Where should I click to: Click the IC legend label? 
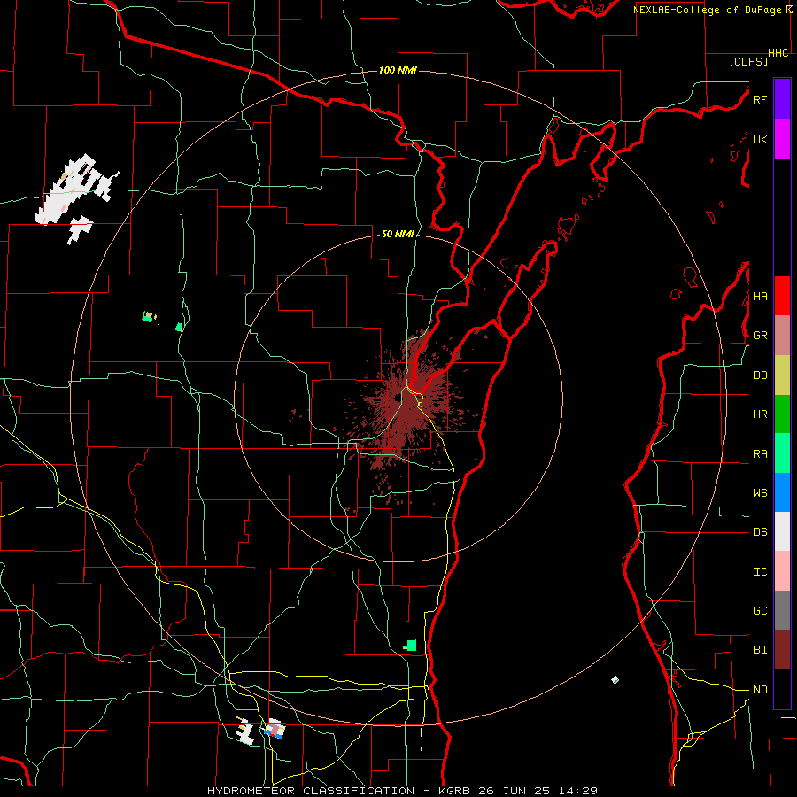[760, 572]
